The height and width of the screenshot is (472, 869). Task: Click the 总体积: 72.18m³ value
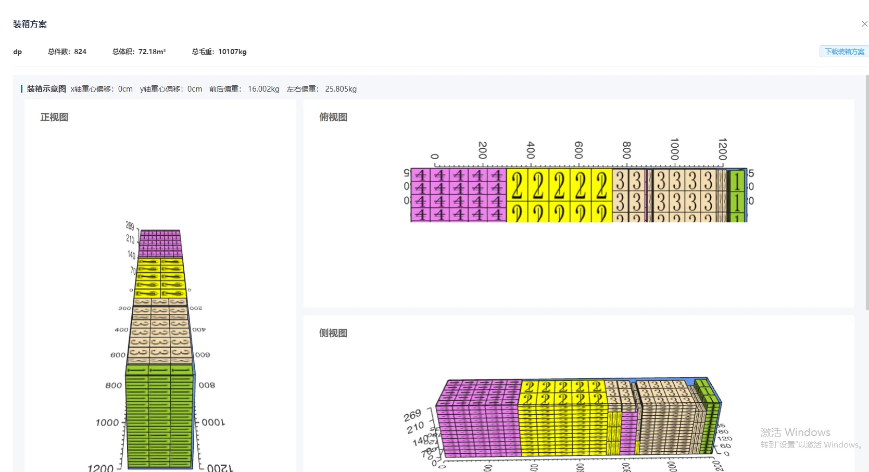tap(139, 52)
